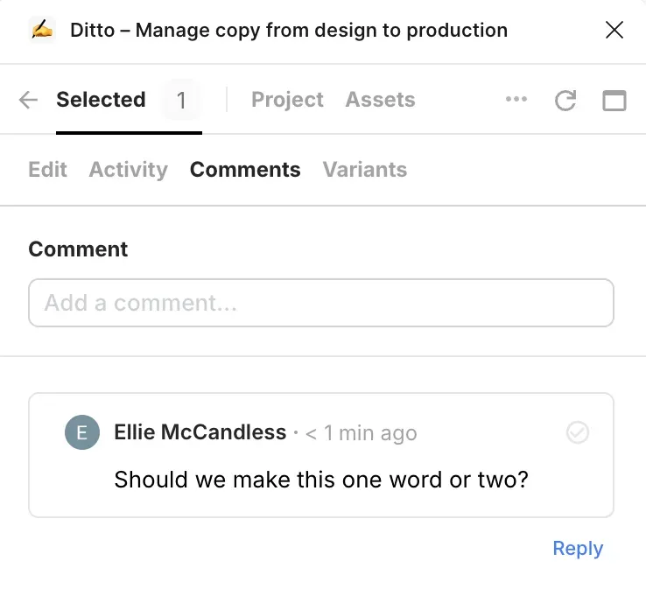Click the back arrow icon
Screen dimensions: 646x589
(x=28, y=100)
